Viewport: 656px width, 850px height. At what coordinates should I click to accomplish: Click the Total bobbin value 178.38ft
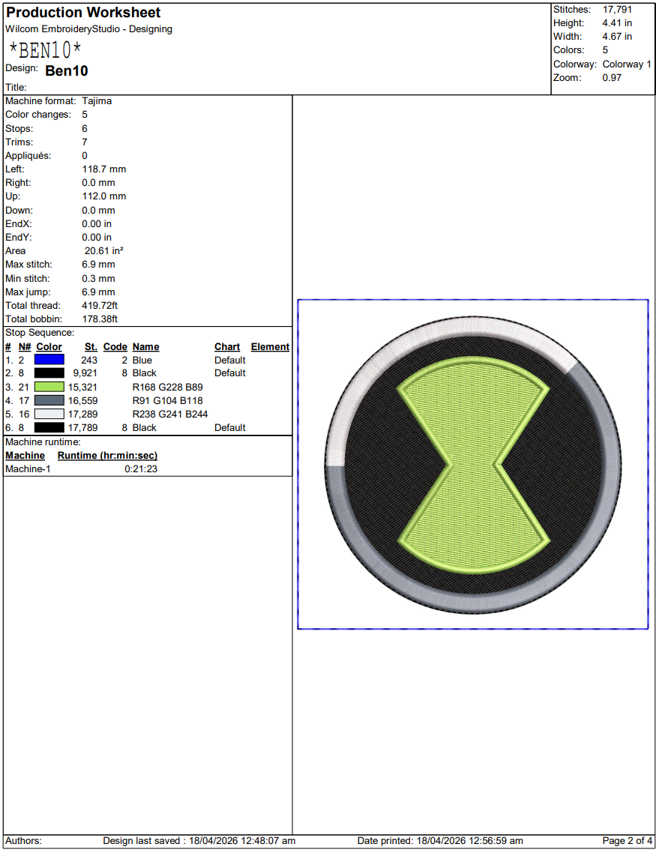point(100,319)
